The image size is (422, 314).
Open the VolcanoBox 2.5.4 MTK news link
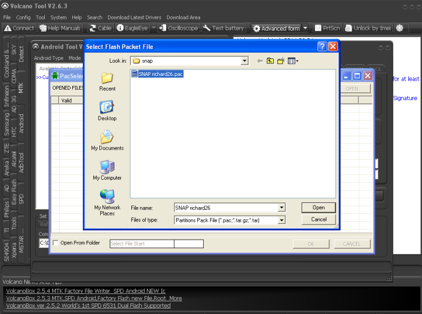pos(85,291)
